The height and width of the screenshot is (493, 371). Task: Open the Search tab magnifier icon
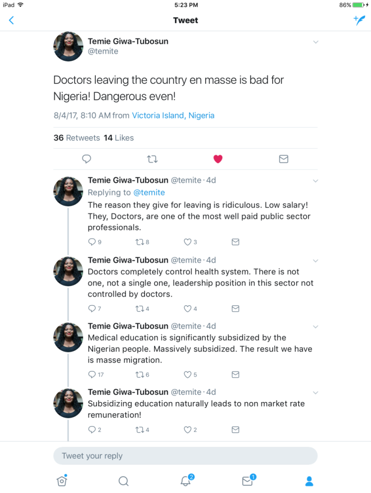123,481
